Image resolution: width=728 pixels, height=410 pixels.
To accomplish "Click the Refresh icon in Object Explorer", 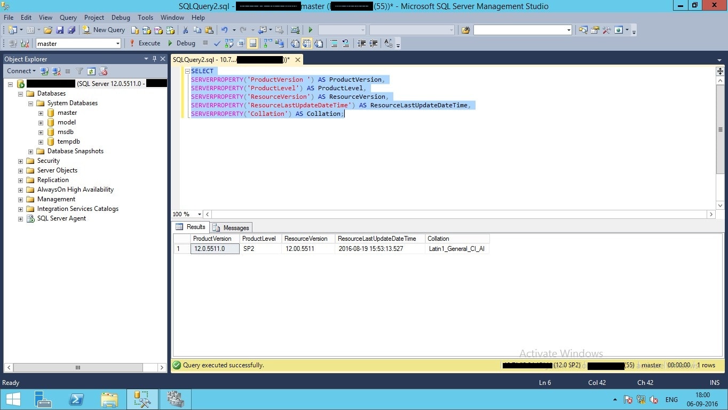I will tap(91, 71).
